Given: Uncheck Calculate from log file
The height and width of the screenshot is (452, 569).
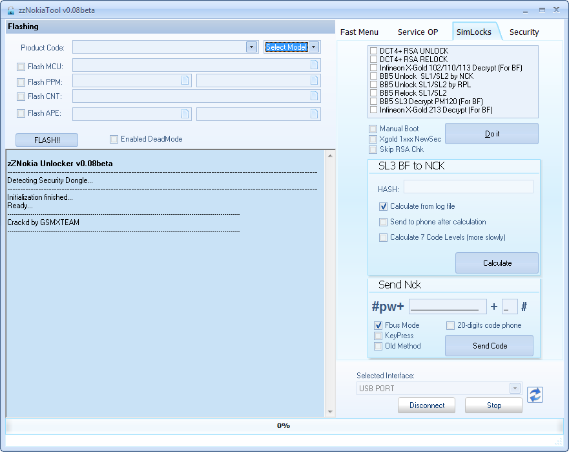Looking at the screenshot, I should point(383,207).
